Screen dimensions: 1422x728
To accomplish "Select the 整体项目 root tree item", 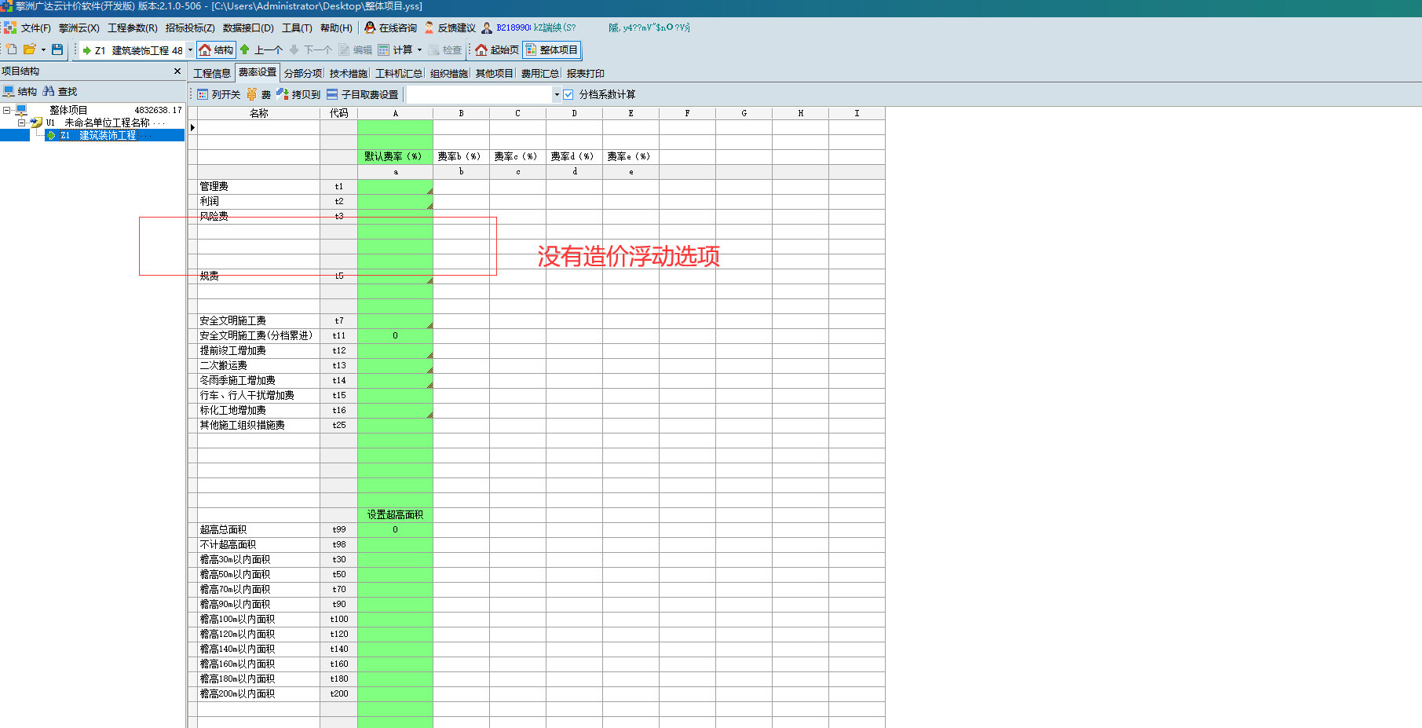I will (68, 111).
